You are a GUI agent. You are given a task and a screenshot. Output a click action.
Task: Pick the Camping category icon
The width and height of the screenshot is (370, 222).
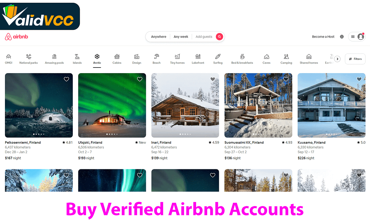click(286, 56)
